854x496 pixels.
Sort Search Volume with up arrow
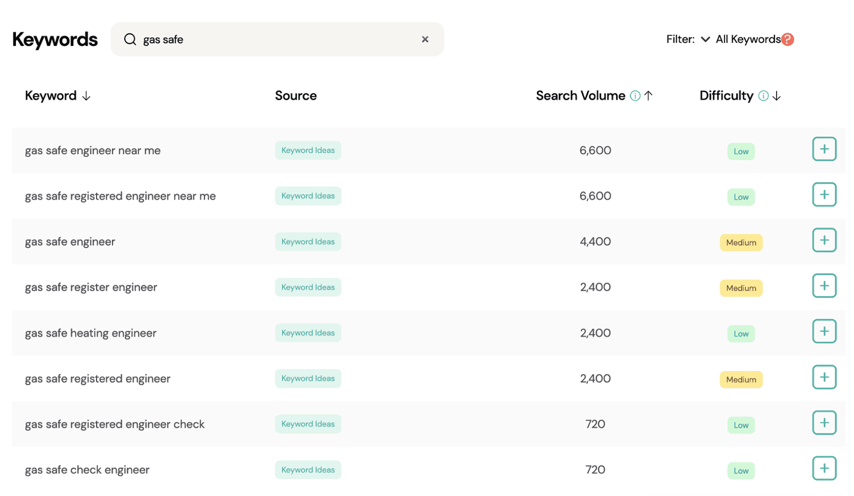pyautogui.click(x=649, y=96)
